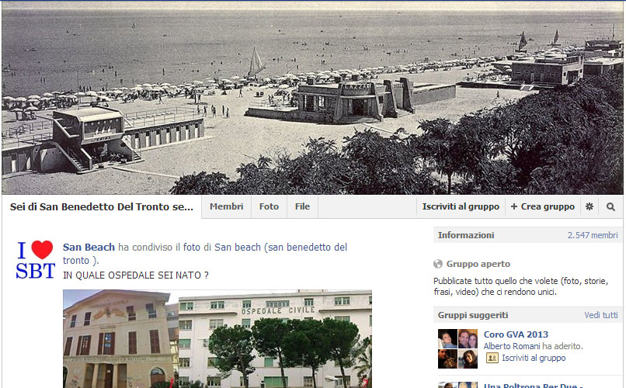Open the Coro GVA 2013 group link

(516, 334)
